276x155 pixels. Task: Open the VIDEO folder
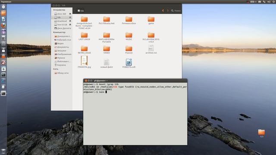tap(107, 49)
